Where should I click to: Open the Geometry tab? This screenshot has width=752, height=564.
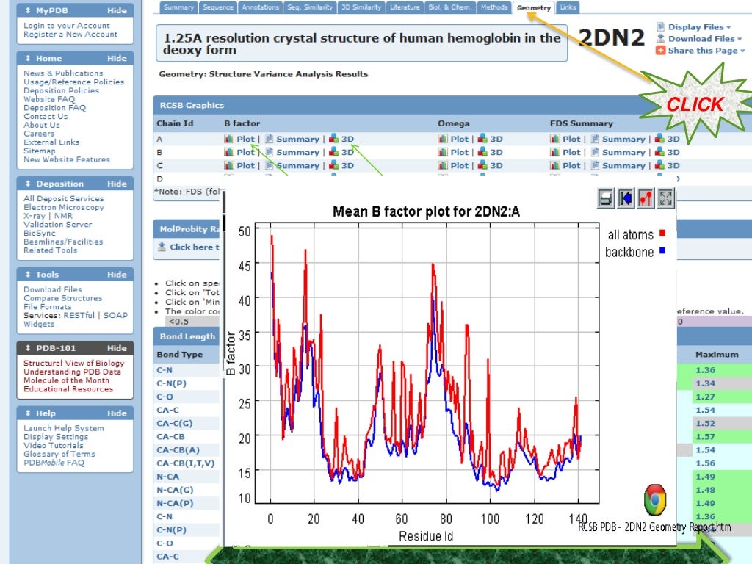pos(533,7)
